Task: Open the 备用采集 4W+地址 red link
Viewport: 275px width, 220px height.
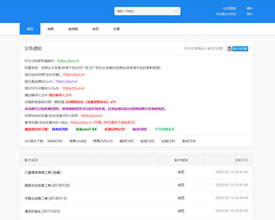Action: pos(103,123)
